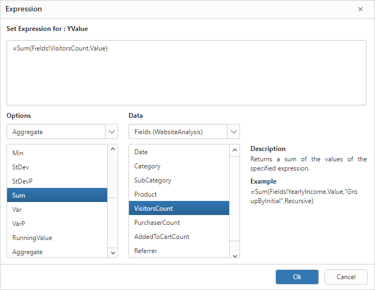Pick the AddedToCartCount field
Image resolution: width=375 pixels, height=290 pixels.
point(179,236)
